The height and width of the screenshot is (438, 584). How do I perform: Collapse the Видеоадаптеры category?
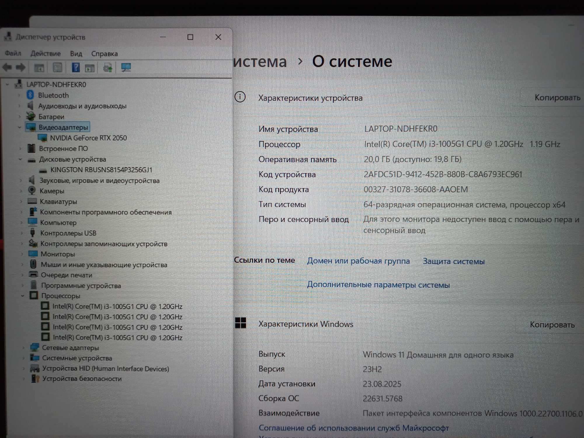point(20,127)
